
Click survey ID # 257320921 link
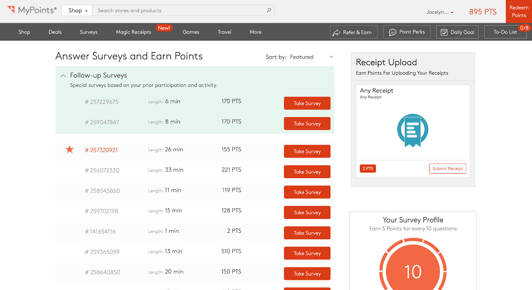101,150
